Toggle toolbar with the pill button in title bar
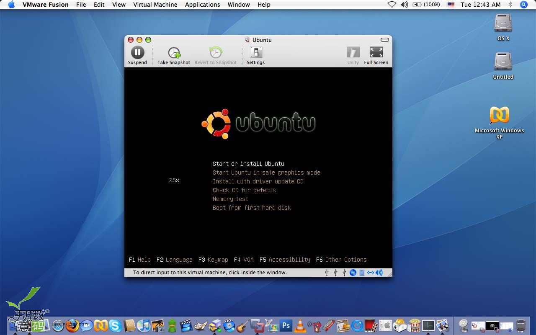Image resolution: width=536 pixels, height=335 pixels. coord(385,40)
